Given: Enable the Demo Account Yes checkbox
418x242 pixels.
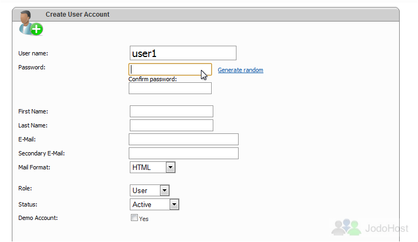Looking at the screenshot, I should [134, 218].
